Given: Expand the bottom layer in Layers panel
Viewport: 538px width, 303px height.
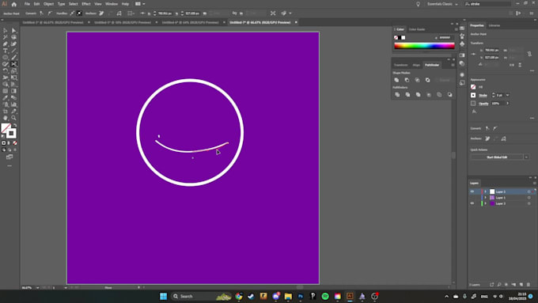Looking at the screenshot, I should pyautogui.click(x=485, y=203).
